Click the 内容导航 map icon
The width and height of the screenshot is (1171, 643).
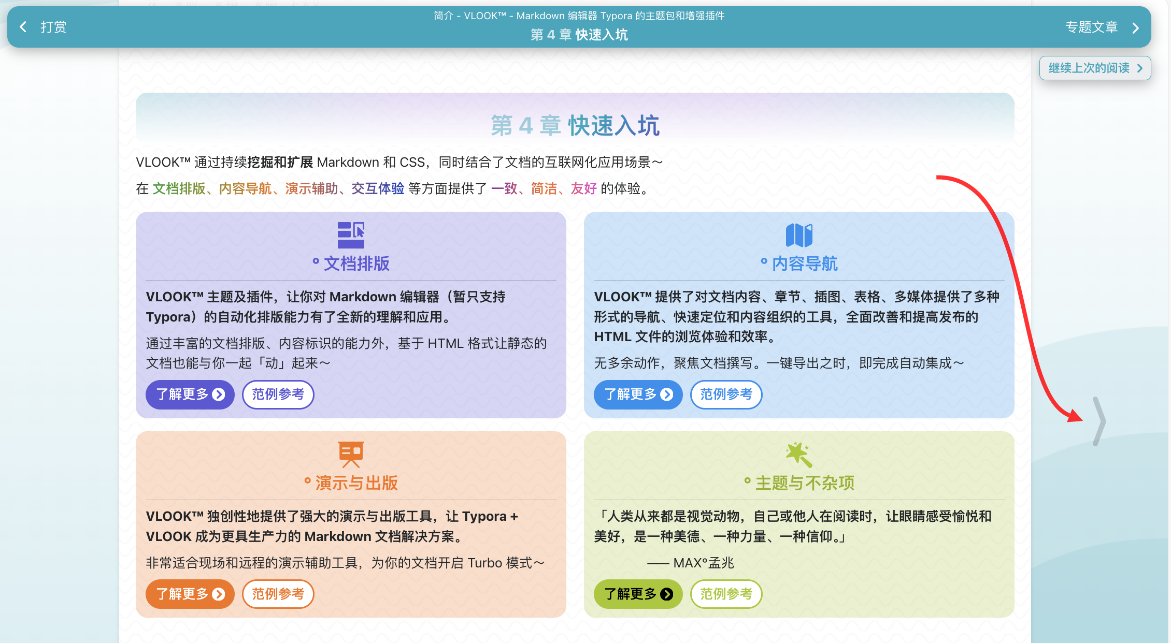(x=799, y=235)
